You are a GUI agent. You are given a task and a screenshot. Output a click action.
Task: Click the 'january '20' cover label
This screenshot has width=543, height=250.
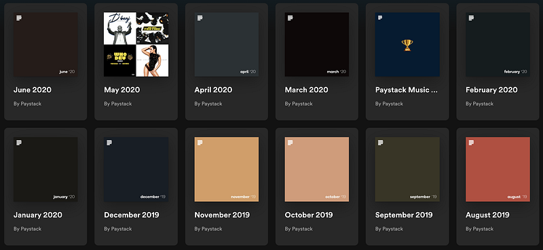coord(64,196)
